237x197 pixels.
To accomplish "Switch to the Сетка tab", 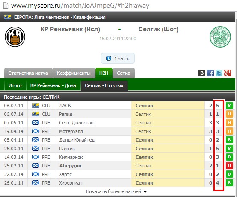I will (x=124, y=73).
